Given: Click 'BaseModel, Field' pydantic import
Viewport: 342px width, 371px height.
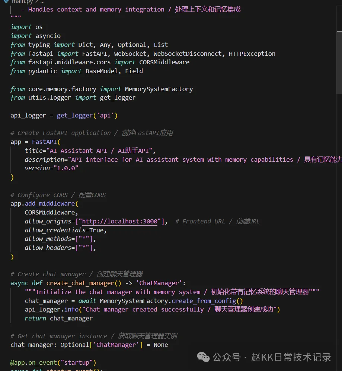Looking at the screenshot, I should (x=114, y=71).
